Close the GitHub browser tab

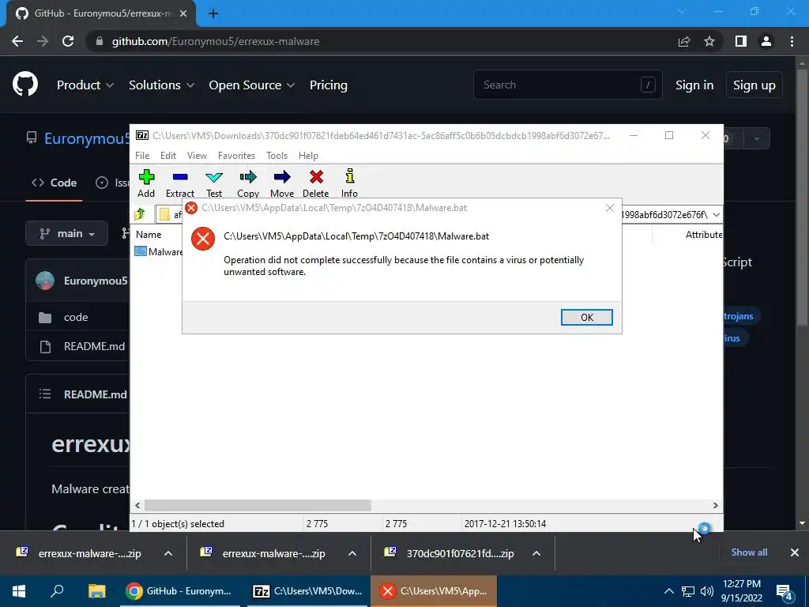point(183,13)
